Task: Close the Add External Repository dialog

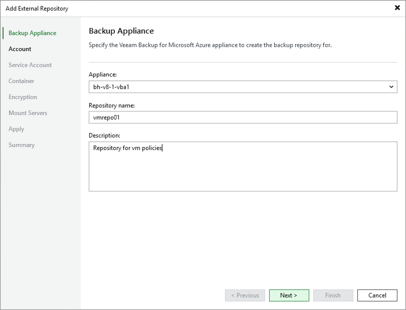Action: [x=397, y=8]
